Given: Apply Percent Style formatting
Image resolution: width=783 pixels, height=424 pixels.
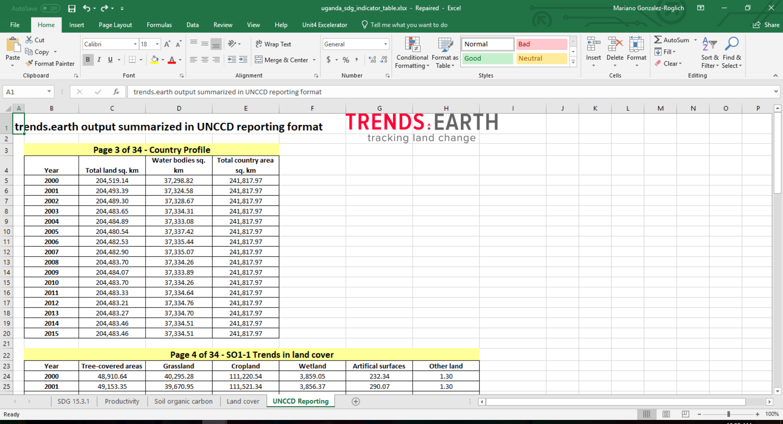Looking at the screenshot, I should [345, 60].
